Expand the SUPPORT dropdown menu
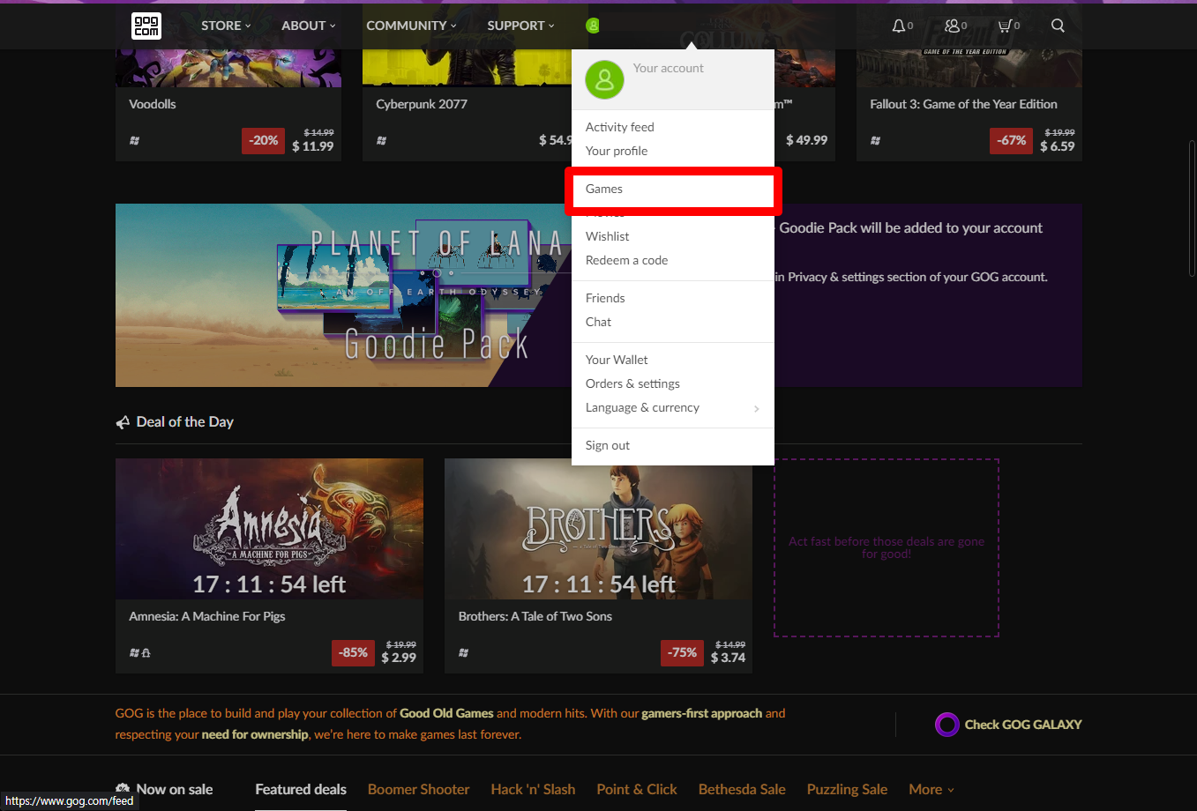Image resolution: width=1197 pixels, height=811 pixels. pyautogui.click(x=521, y=26)
